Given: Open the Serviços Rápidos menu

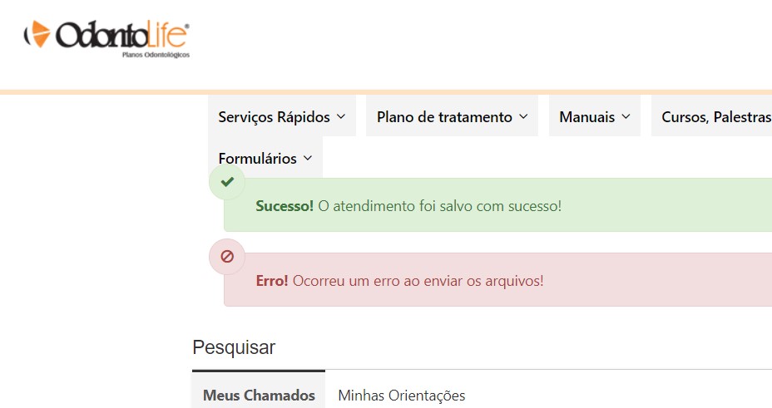Looking at the screenshot, I should pos(275,117).
